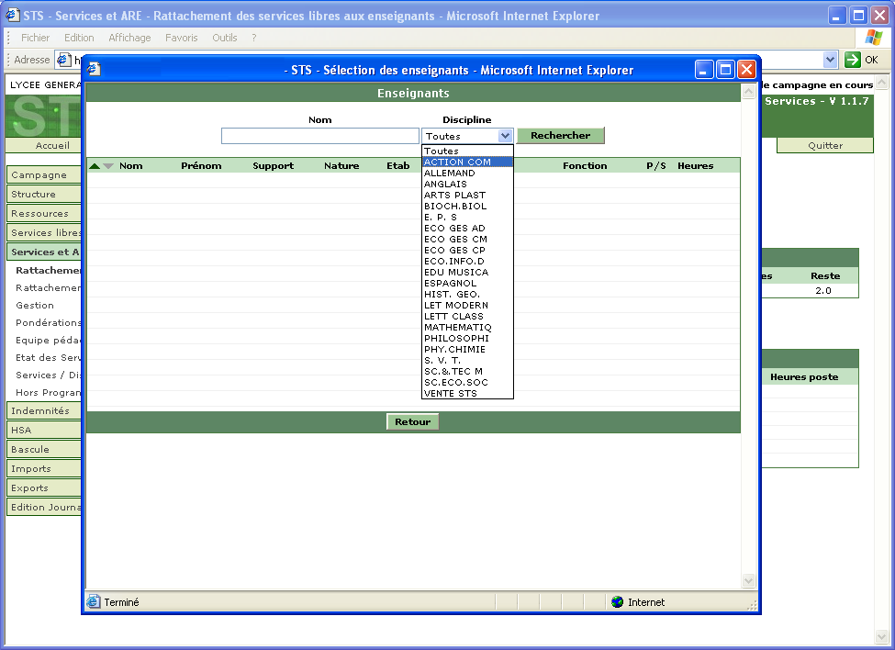Choose VENTE STS discipline

[467, 394]
